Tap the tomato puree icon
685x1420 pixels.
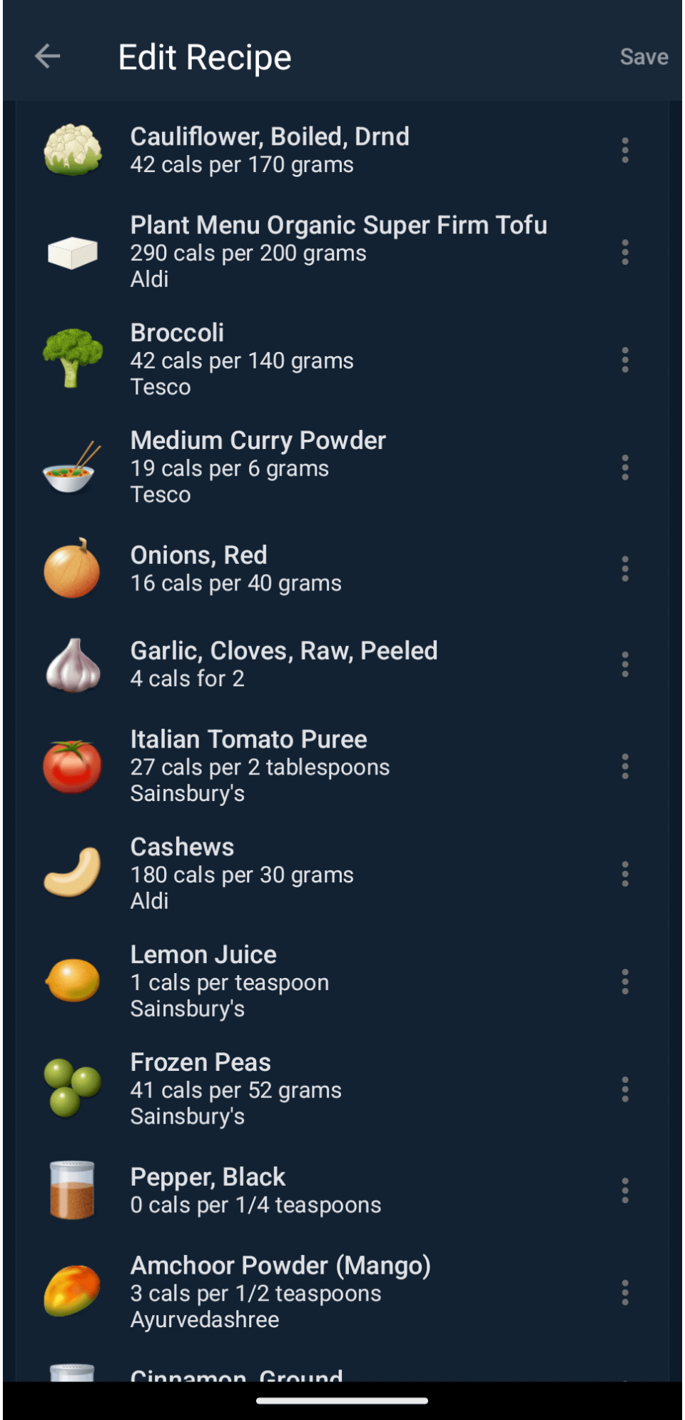72,767
